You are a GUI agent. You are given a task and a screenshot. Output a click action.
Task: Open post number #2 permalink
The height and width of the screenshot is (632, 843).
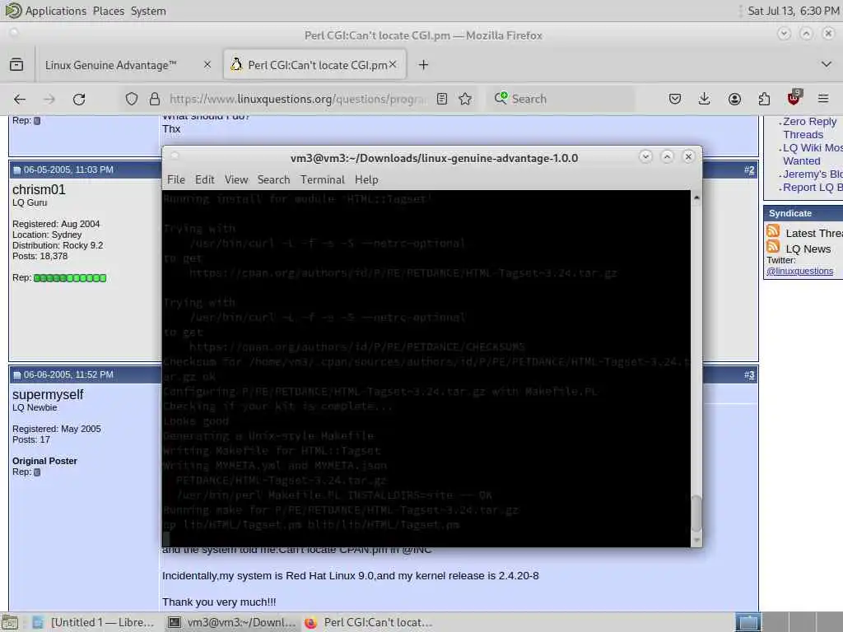coord(749,170)
